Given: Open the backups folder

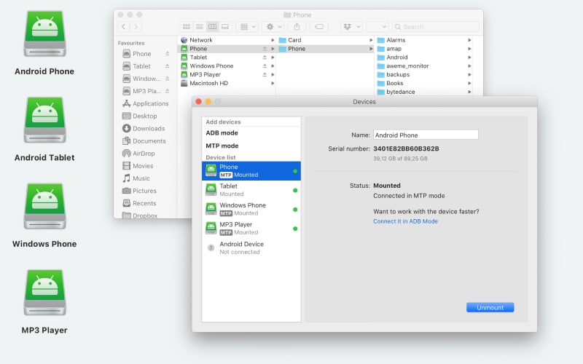Looking at the screenshot, I should coord(423,74).
